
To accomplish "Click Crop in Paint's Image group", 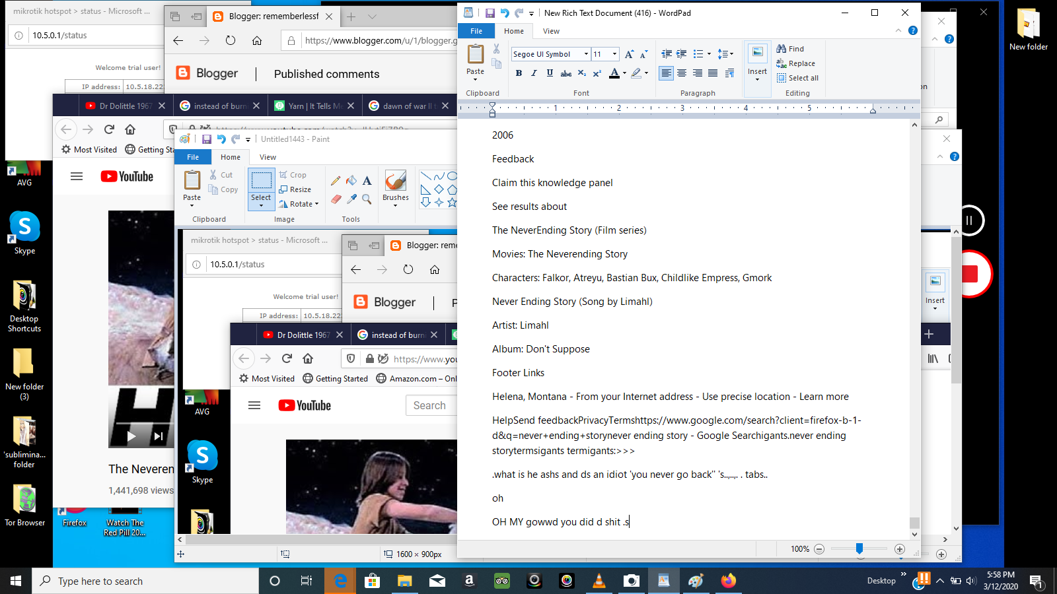I will click(x=293, y=175).
